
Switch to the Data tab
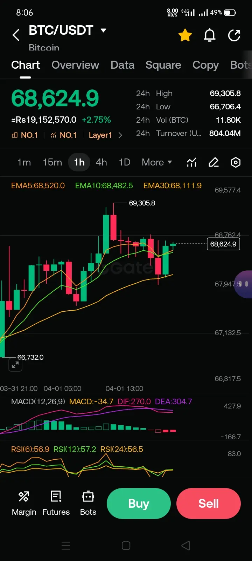pos(122,65)
